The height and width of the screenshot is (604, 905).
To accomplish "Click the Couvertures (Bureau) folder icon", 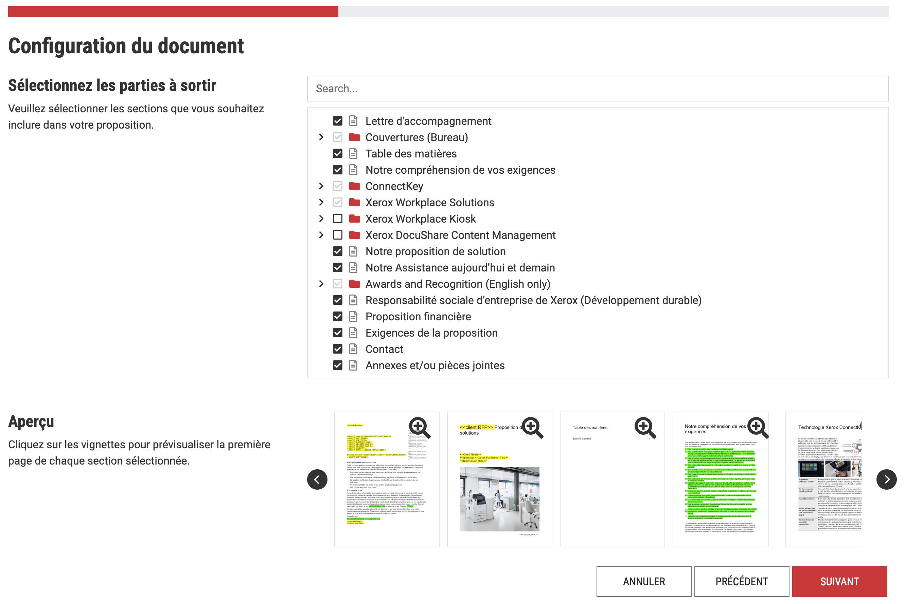I will click(x=354, y=137).
